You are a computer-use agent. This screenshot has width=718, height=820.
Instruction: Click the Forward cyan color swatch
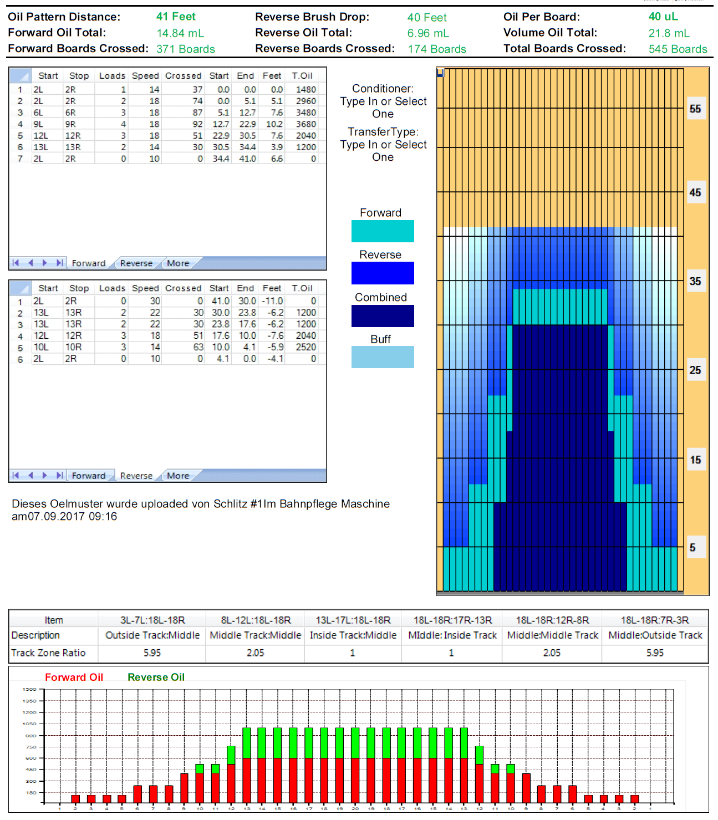pyautogui.click(x=383, y=231)
